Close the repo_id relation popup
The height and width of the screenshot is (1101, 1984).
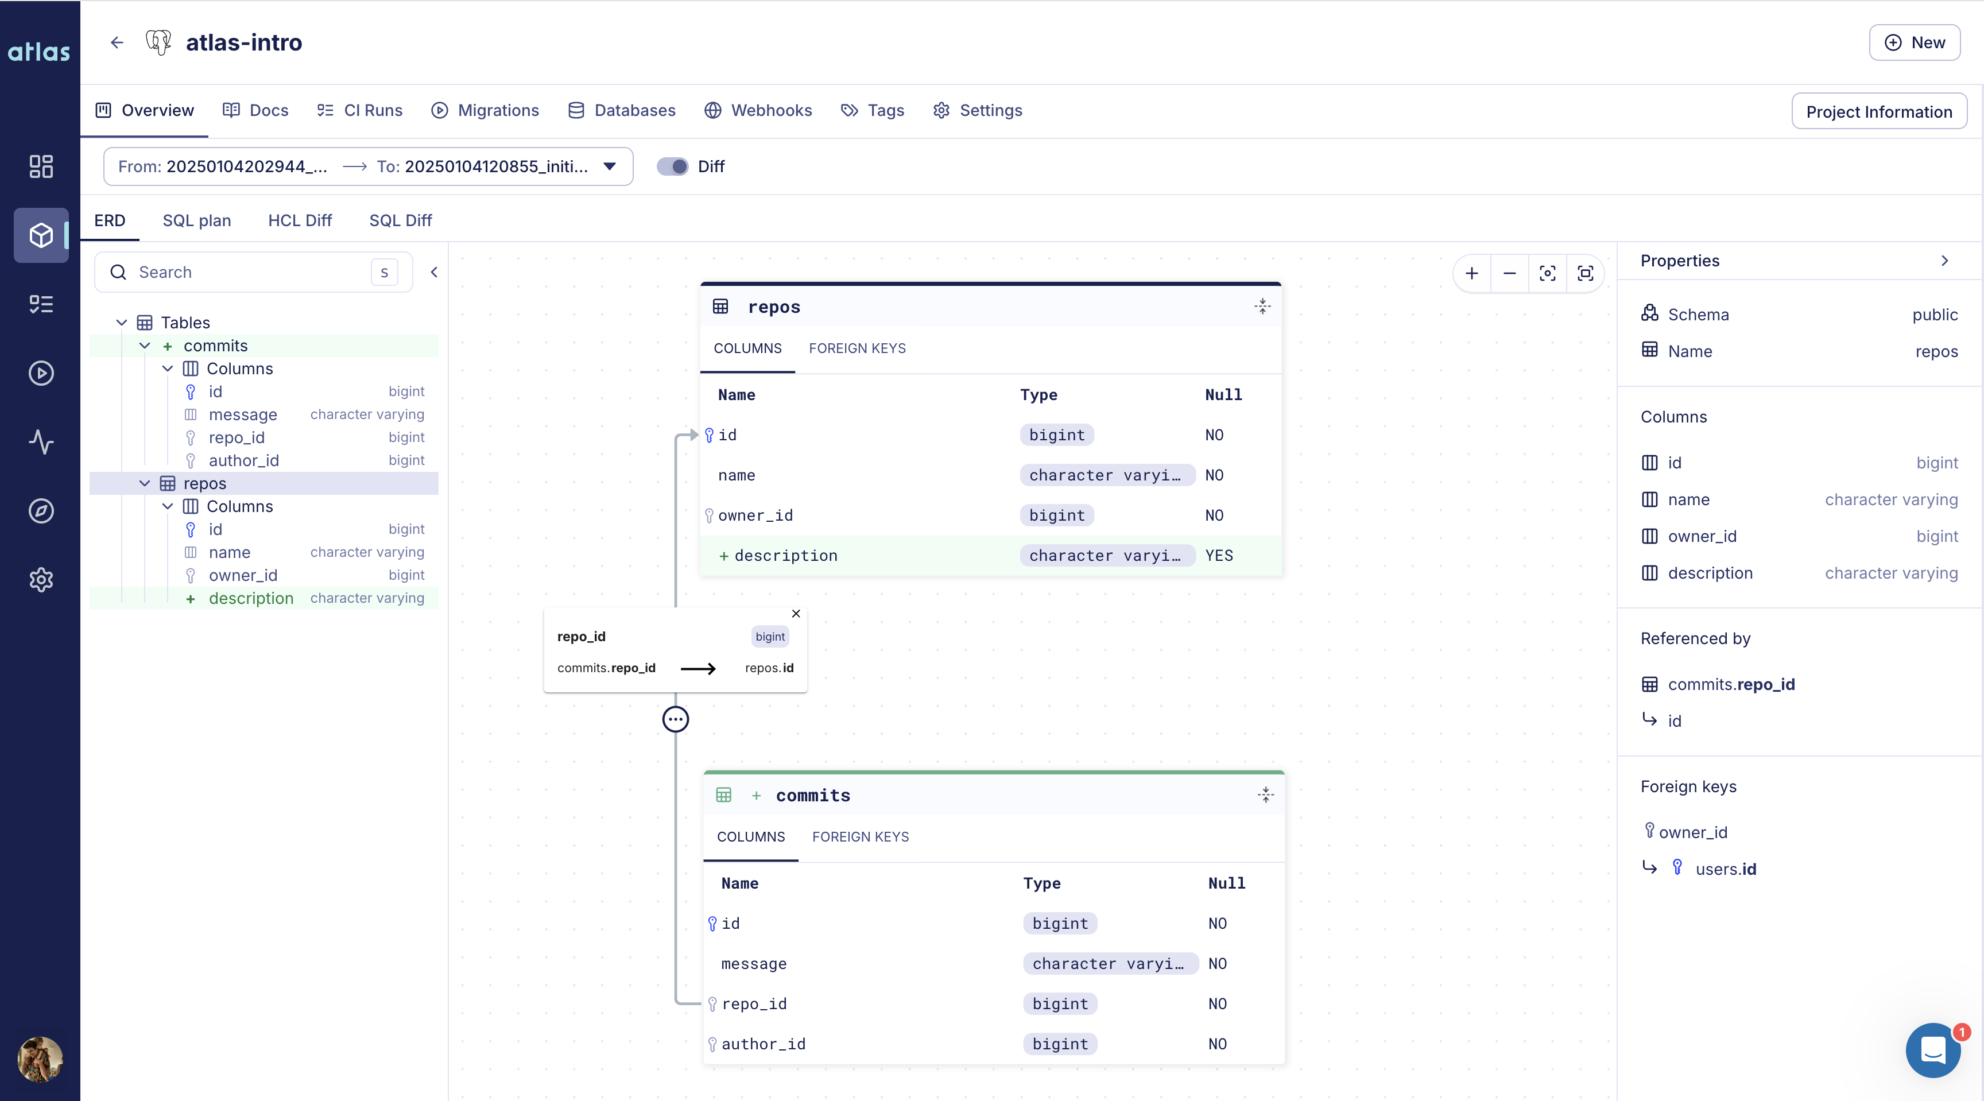[796, 614]
